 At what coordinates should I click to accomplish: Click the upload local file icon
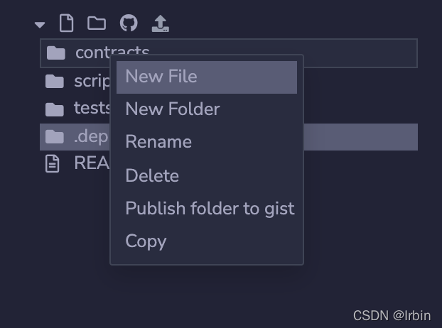[x=161, y=24]
